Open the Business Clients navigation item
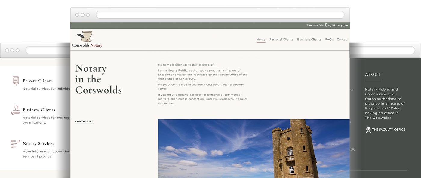 [x=309, y=39]
